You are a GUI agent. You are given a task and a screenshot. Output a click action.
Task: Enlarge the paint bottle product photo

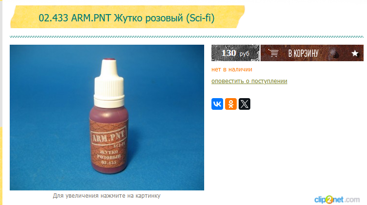[x=107, y=118]
